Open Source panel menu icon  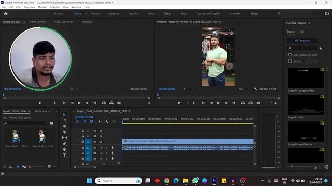pyautogui.click(x=24, y=22)
